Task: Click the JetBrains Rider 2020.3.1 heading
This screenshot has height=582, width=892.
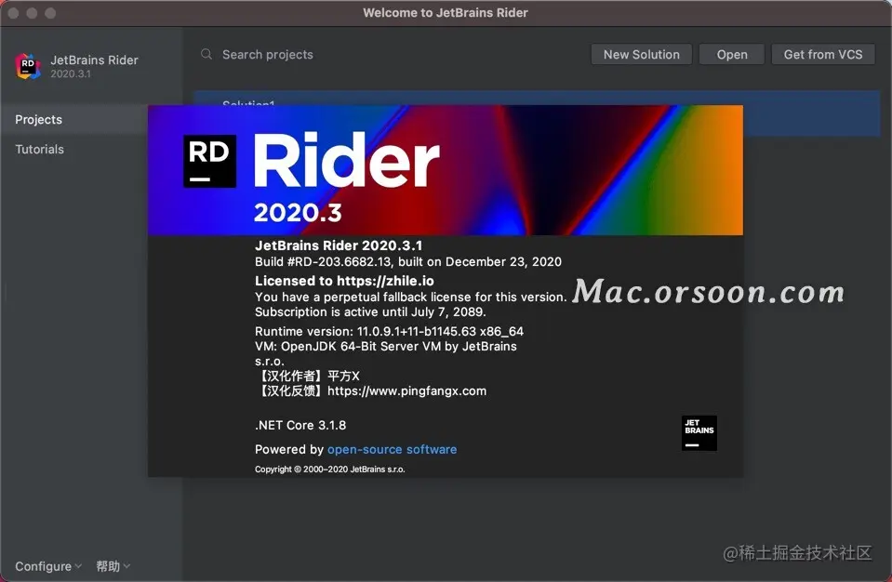Action: 339,245
